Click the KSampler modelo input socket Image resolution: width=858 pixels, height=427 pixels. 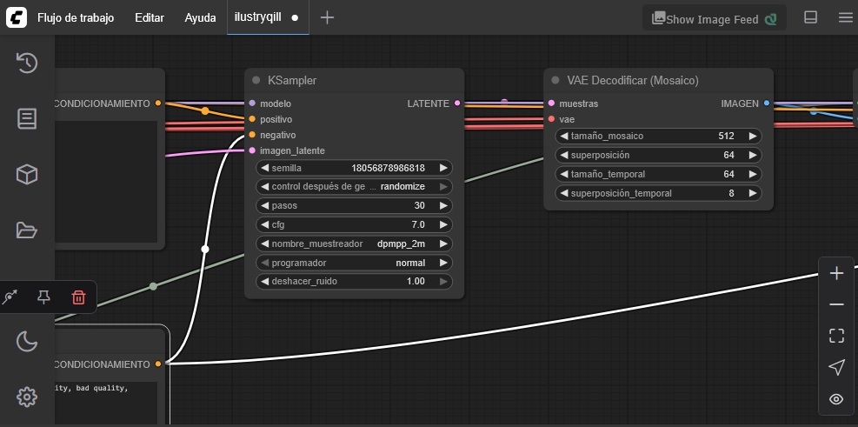pyautogui.click(x=252, y=103)
